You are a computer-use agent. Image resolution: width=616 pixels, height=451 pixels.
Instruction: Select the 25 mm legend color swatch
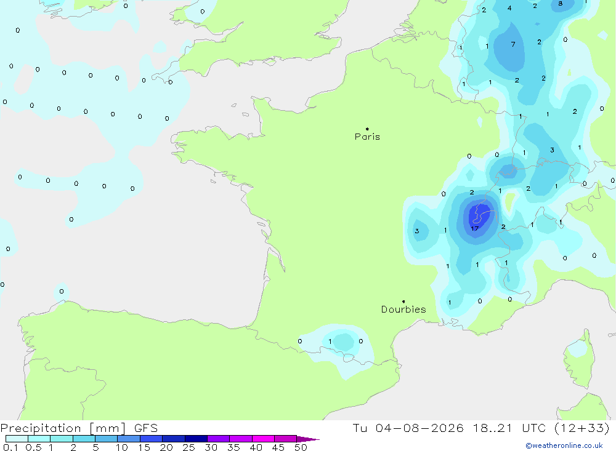point(196,439)
